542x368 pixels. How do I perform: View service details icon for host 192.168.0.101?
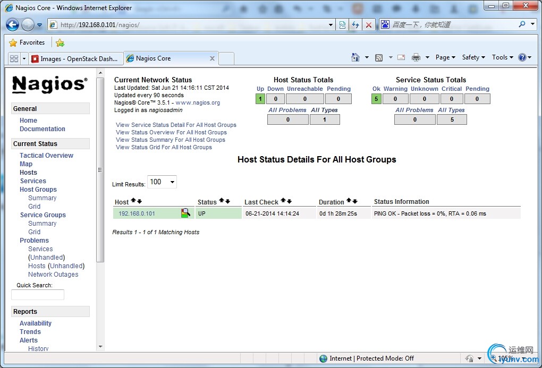tap(185, 213)
